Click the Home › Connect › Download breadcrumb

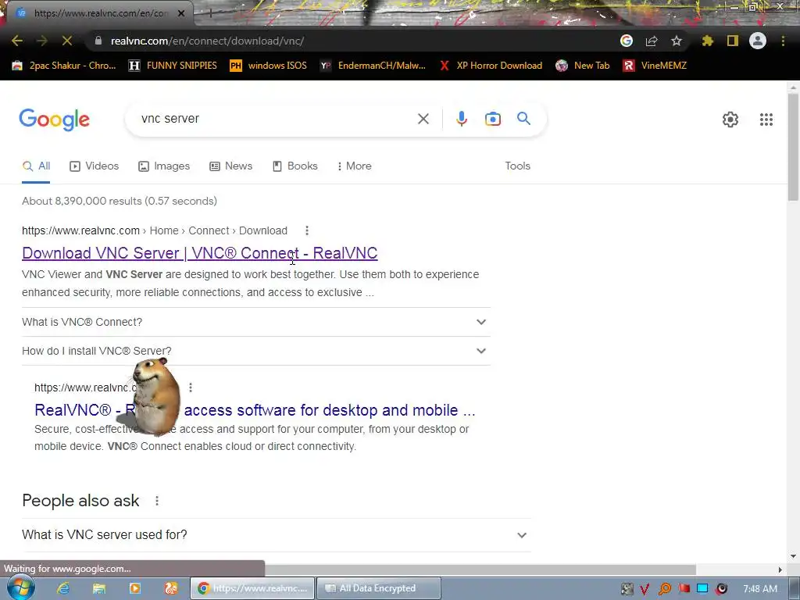[218, 230]
